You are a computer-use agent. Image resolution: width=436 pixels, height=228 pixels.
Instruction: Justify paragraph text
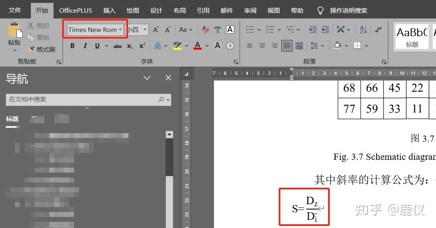287,46
